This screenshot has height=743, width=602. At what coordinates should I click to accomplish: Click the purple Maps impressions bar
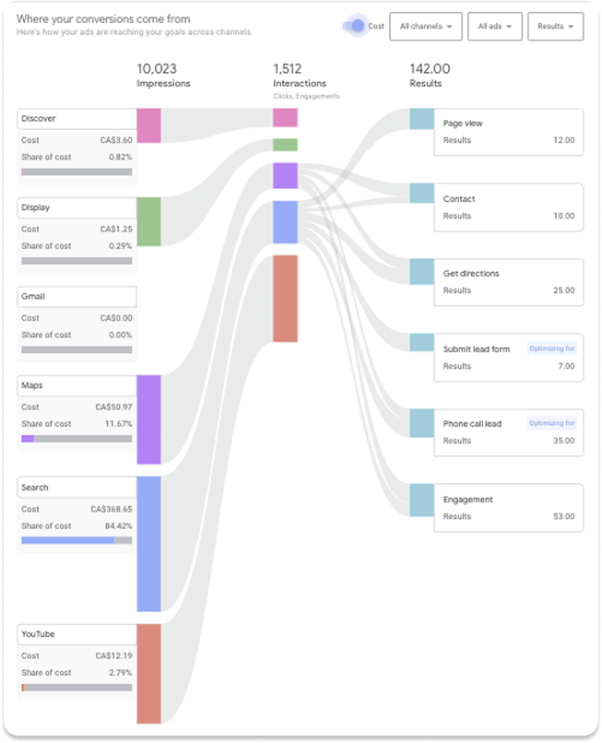pos(148,419)
